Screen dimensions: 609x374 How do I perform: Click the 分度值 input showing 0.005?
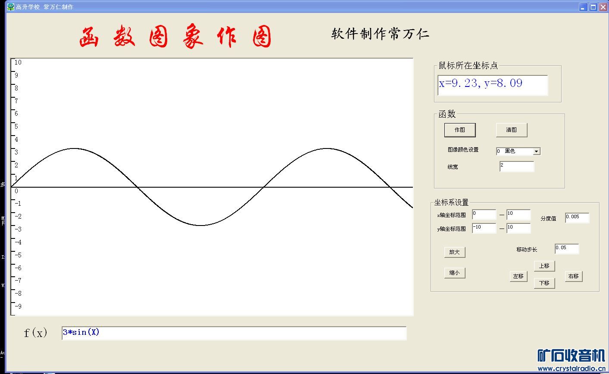(x=577, y=218)
